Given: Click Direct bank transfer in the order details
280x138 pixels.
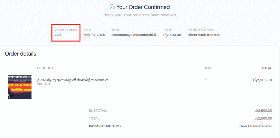Looking at the screenshot, I should 256,127.
